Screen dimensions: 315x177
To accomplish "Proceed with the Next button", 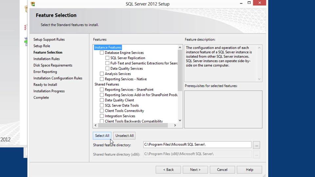I will [x=195, y=169].
